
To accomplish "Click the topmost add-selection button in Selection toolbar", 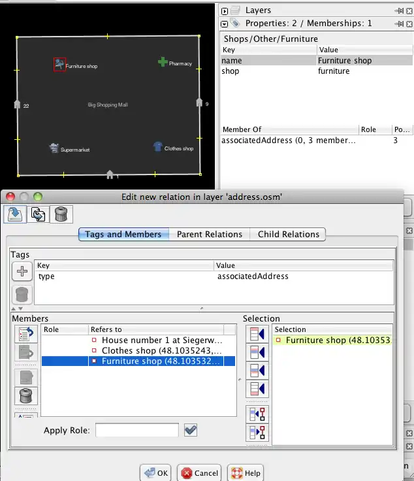I will coord(255,335).
